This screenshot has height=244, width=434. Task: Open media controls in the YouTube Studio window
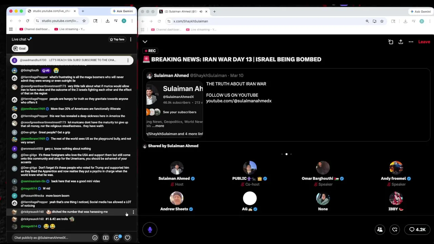(x=116, y=21)
